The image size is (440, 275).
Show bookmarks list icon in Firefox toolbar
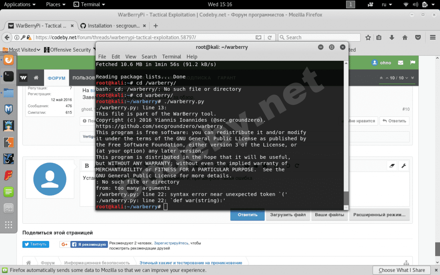point(379,37)
